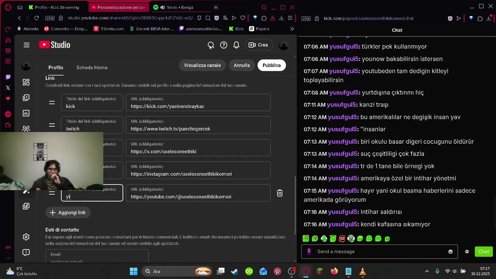Edit the youtube.com/@uselessneethikikomori URL field
The image size is (496, 279).
[x=198, y=193]
